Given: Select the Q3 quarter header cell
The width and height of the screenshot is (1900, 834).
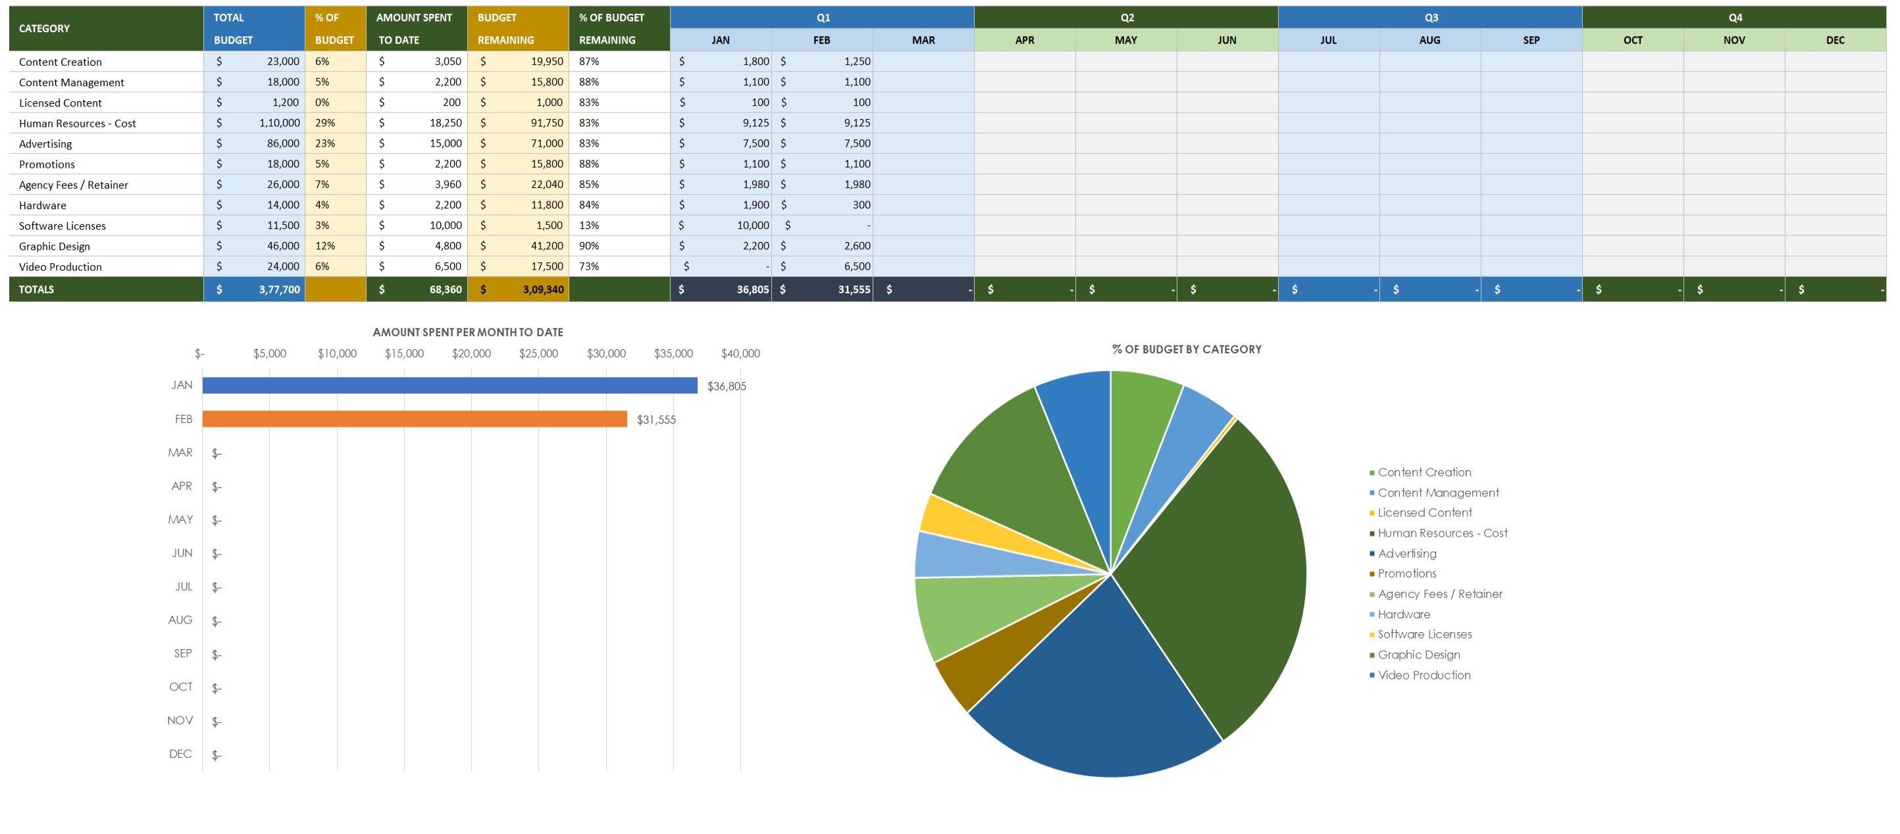Looking at the screenshot, I should click(1430, 17).
